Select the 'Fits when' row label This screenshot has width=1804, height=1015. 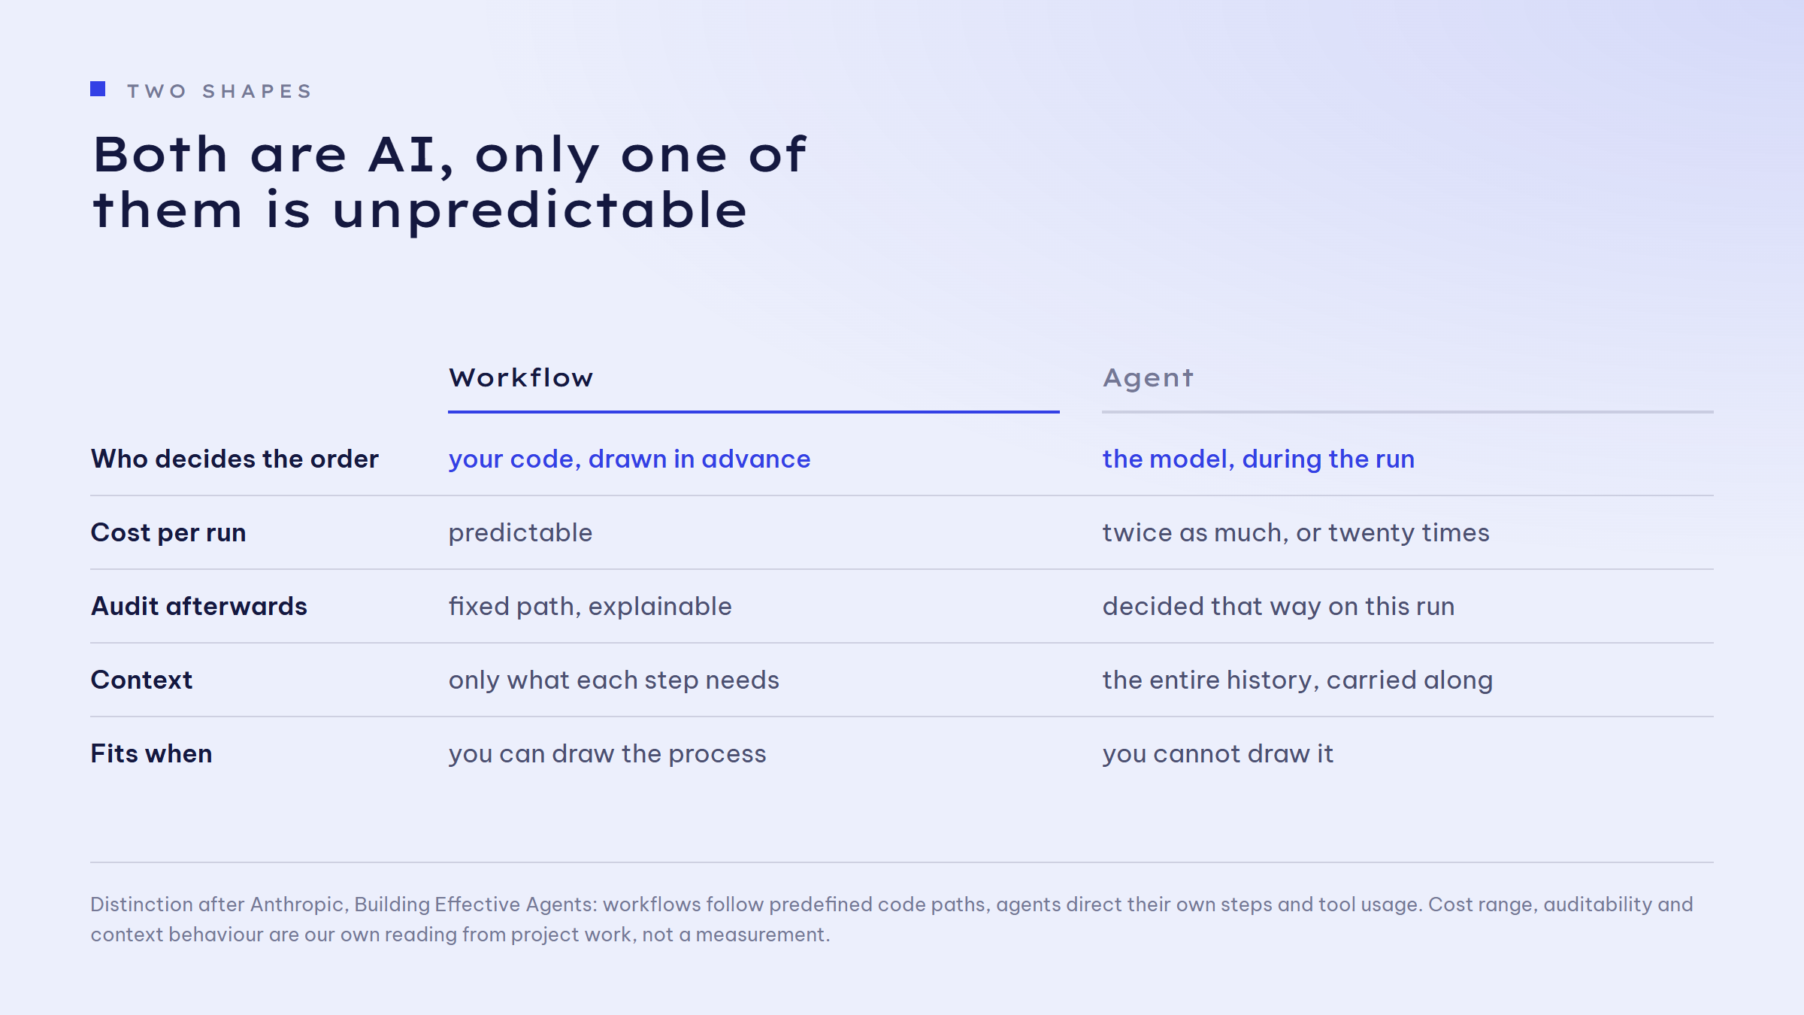[x=151, y=753]
